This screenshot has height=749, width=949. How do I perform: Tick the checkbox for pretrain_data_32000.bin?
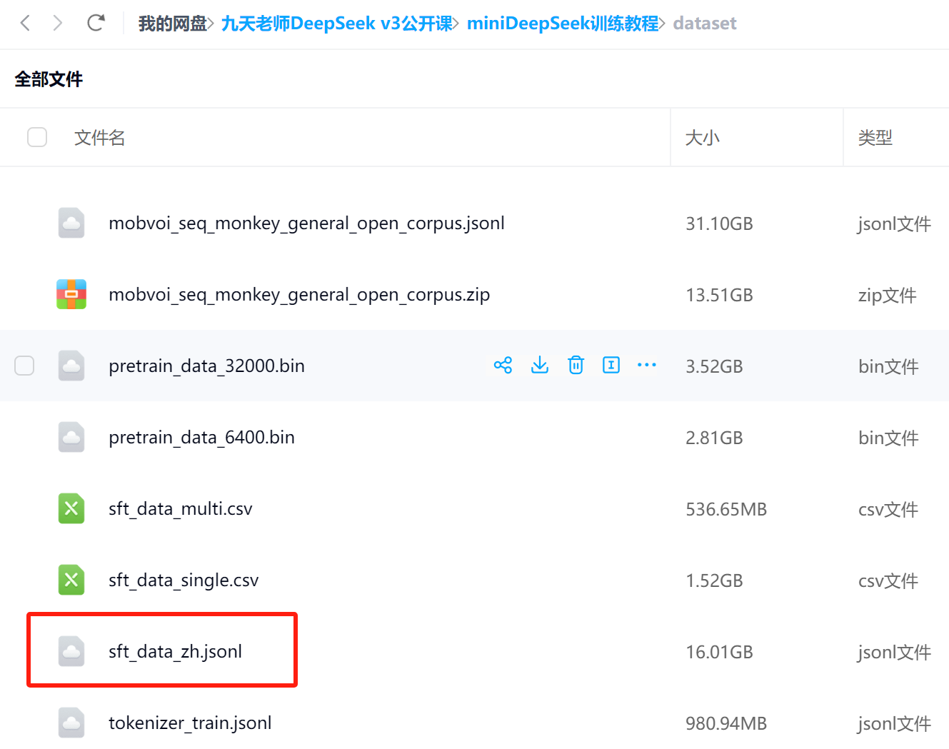(24, 366)
